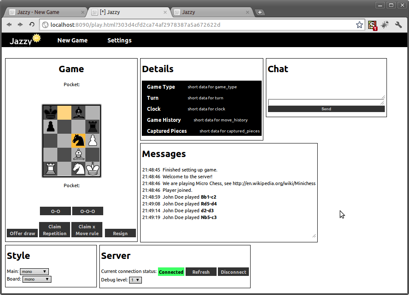Select the black rook piece
The width and height of the screenshot is (409, 295).
(93, 127)
